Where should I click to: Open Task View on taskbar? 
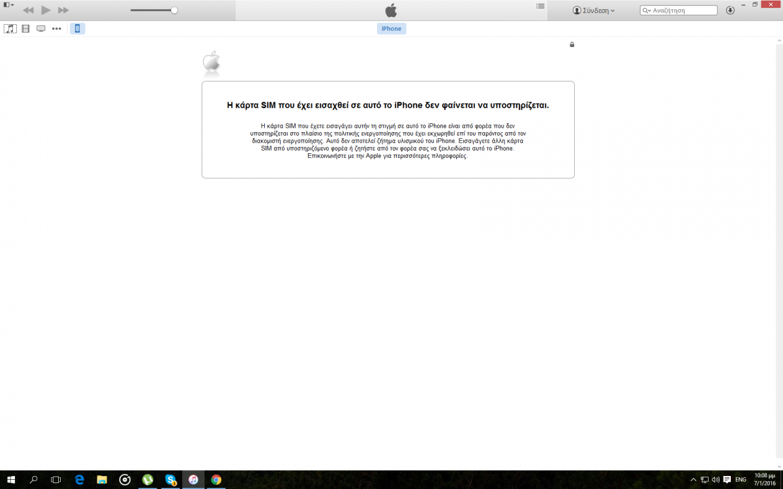(56, 480)
